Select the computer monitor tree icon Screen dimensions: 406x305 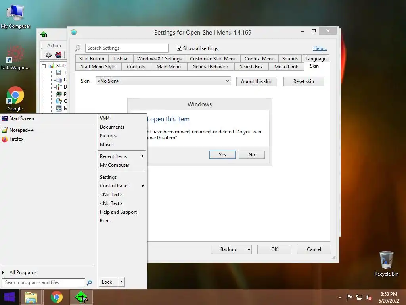[x=59, y=94]
